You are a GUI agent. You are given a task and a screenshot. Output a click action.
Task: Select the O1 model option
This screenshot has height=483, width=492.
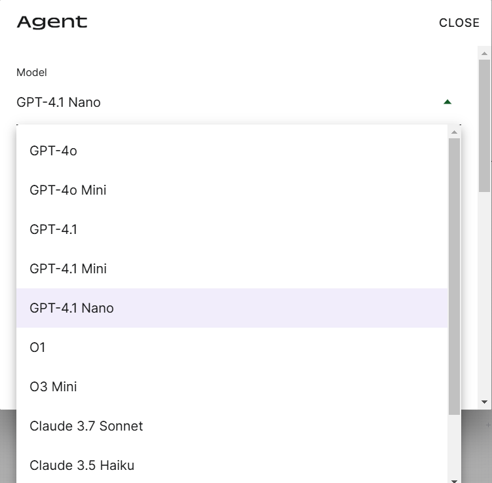tap(232, 347)
